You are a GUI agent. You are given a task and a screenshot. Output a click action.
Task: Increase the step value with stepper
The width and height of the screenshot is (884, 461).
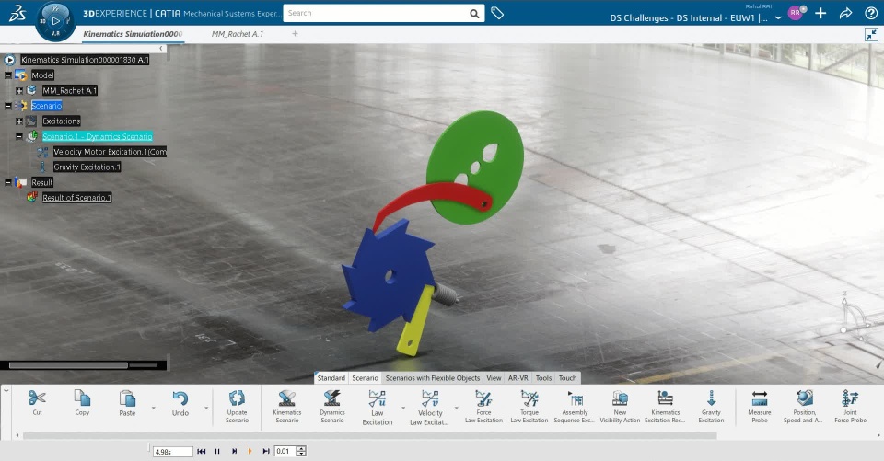[301, 449]
